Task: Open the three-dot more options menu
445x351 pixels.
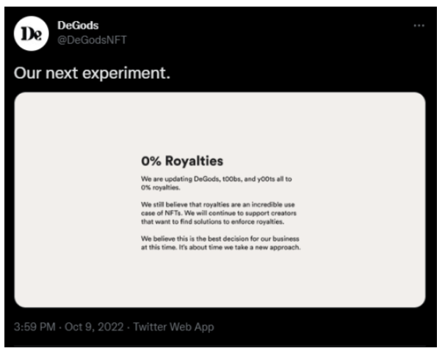Action: tap(419, 26)
